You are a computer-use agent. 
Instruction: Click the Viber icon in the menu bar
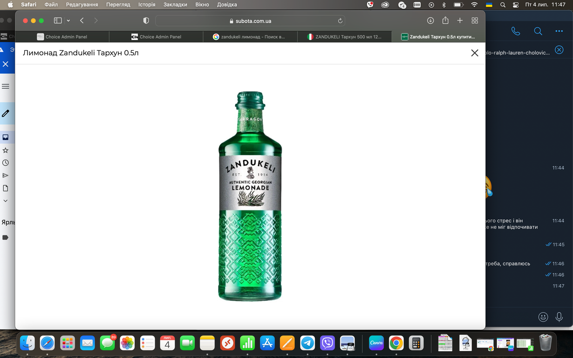[370, 5]
